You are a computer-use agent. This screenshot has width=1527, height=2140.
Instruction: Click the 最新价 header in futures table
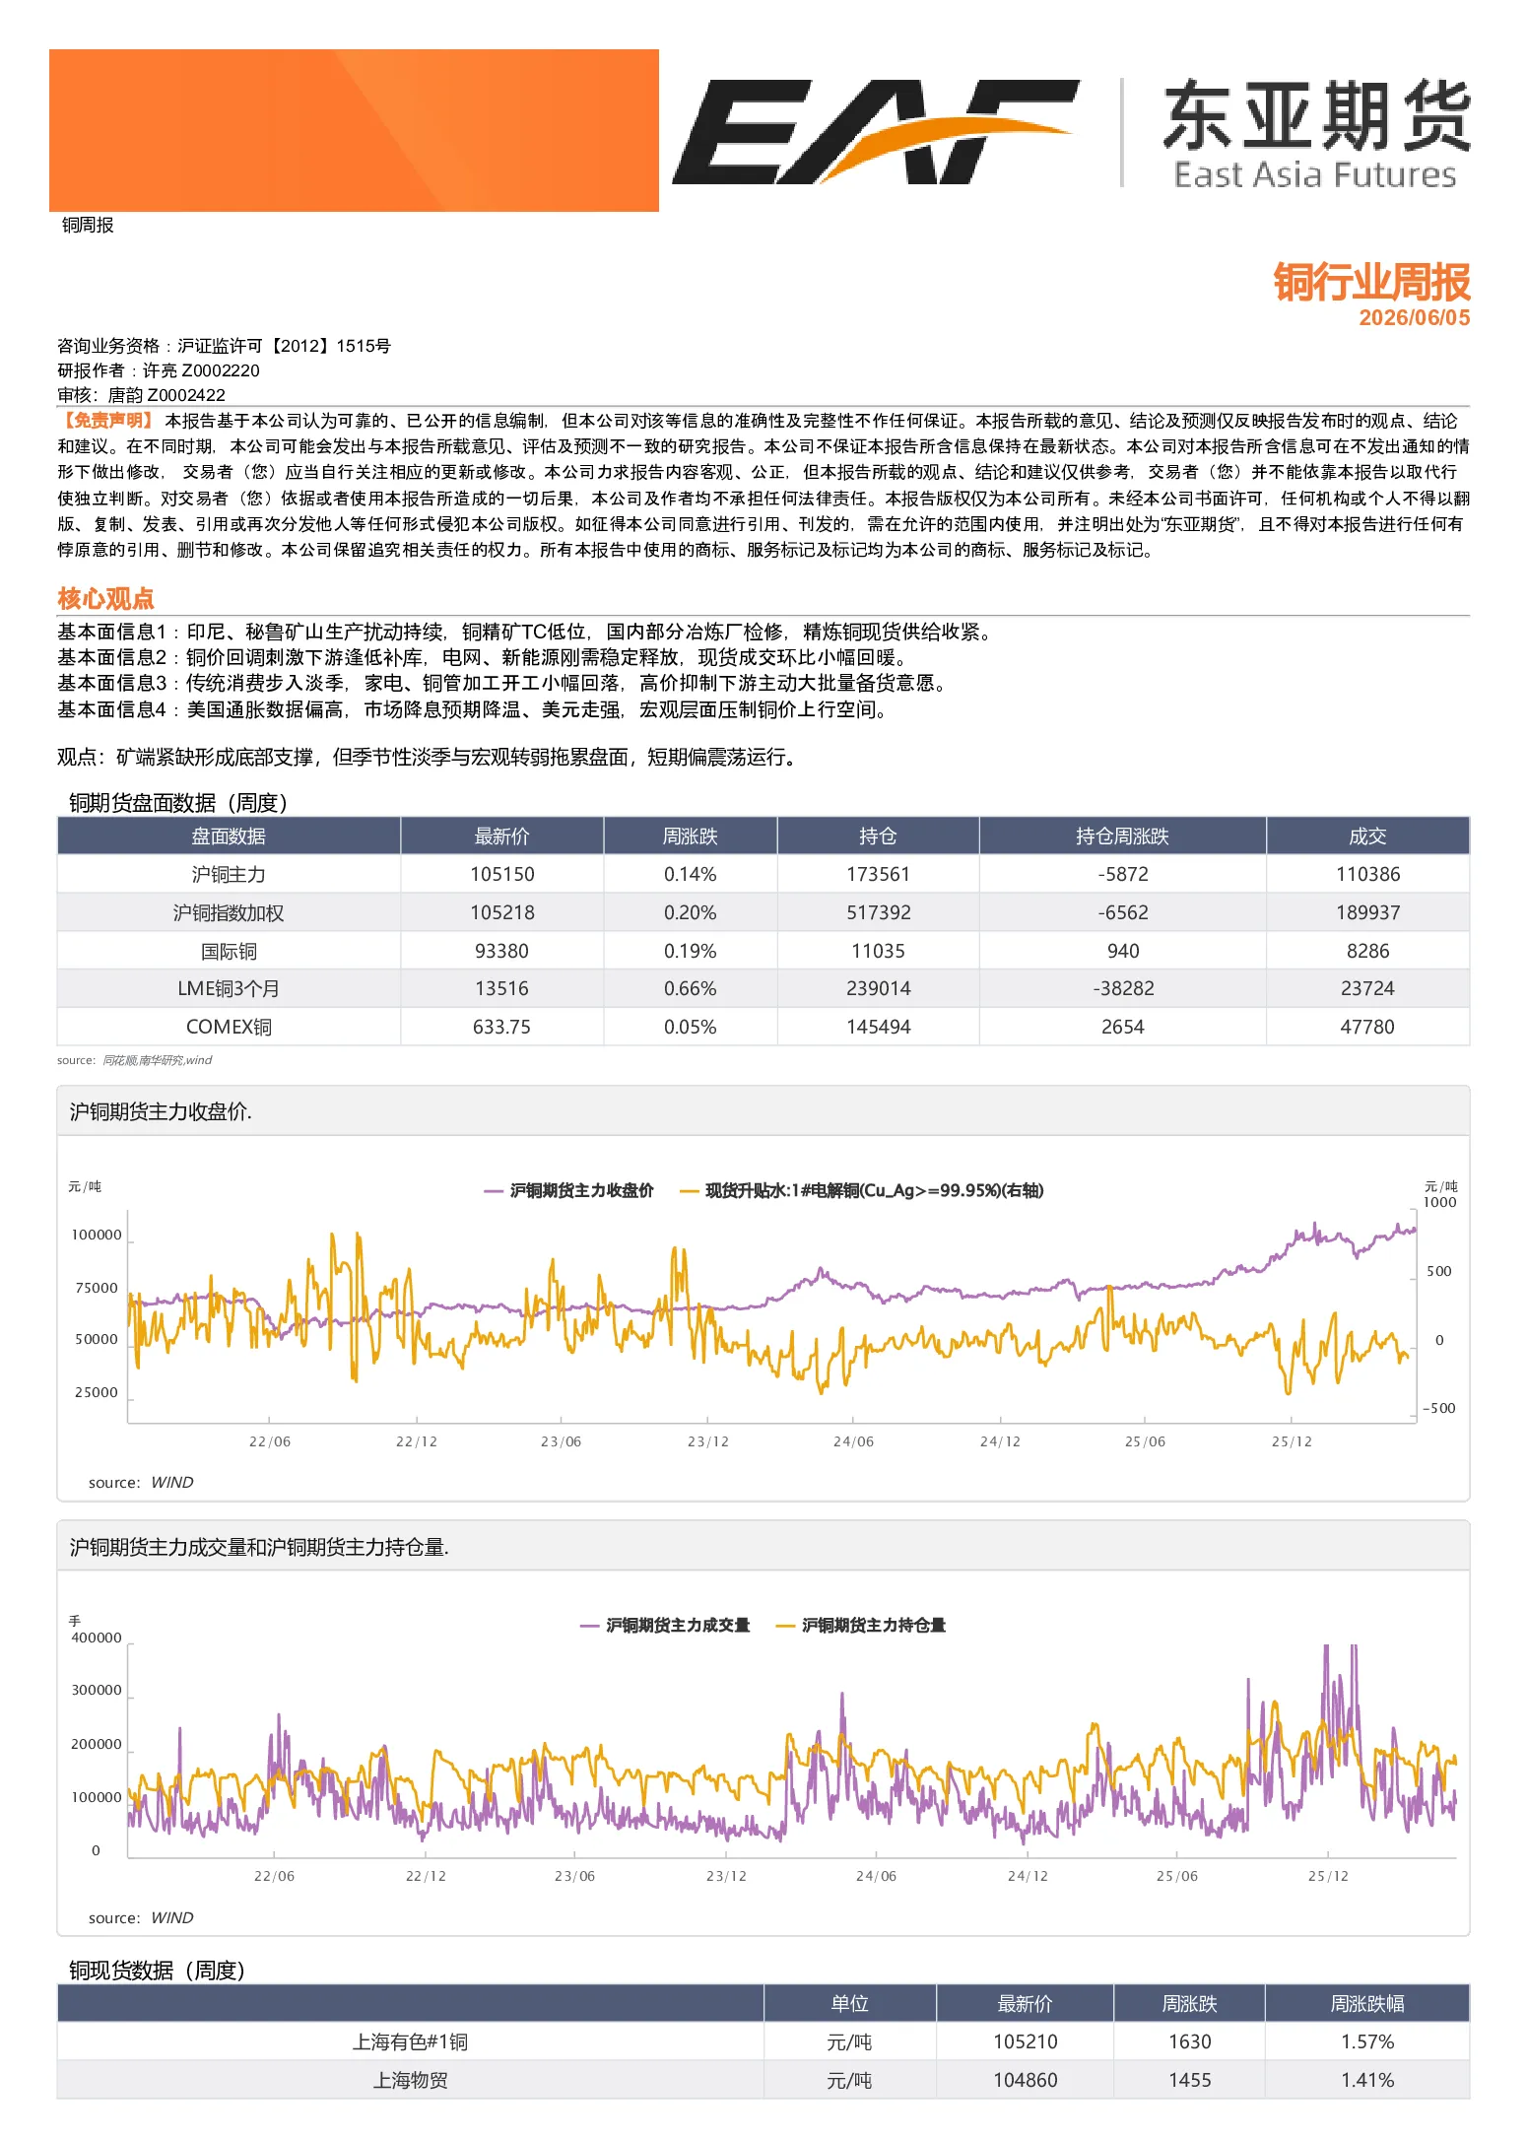[x=502, y=836]
